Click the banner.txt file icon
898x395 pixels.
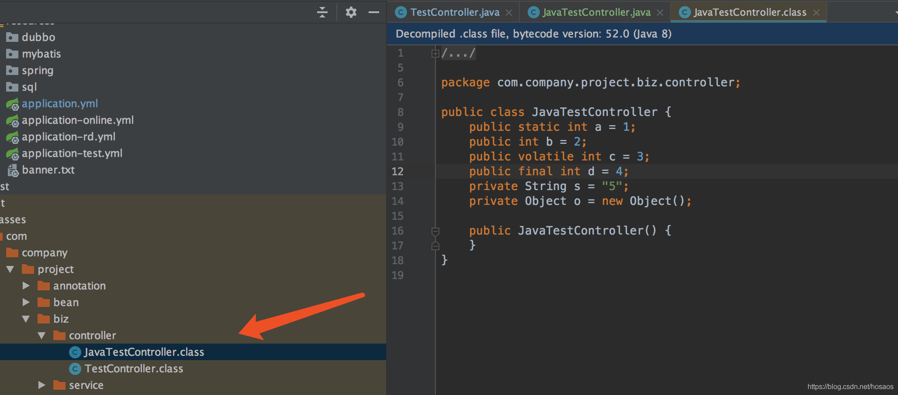click(x=12, y=170)
